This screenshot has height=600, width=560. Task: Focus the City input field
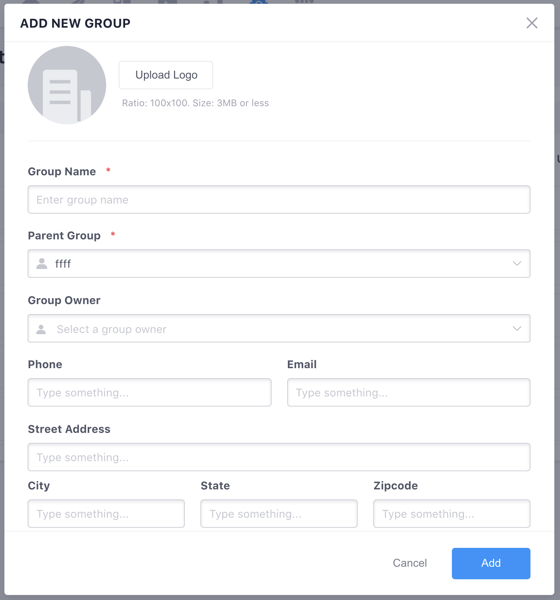coord(106,514)
